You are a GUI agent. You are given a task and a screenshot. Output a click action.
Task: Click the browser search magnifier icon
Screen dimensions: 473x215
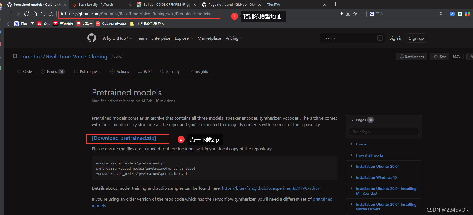click(x=441, y=14)
